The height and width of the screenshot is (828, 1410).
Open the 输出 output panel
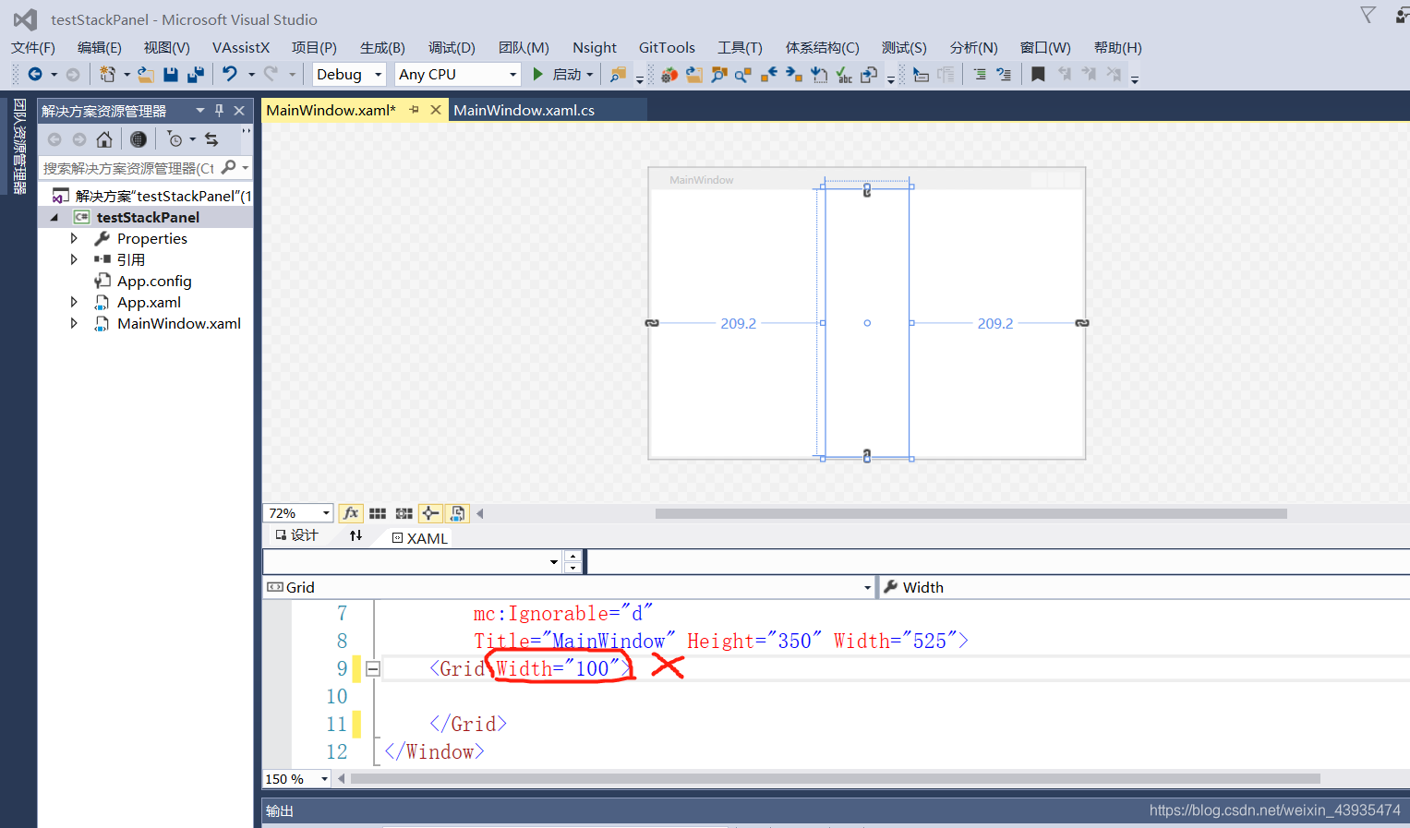[x=280, y=810]
